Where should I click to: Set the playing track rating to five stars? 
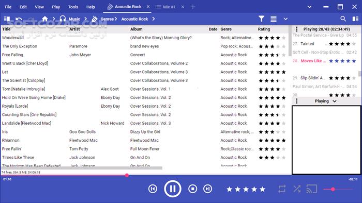click(x=263, y=189)
